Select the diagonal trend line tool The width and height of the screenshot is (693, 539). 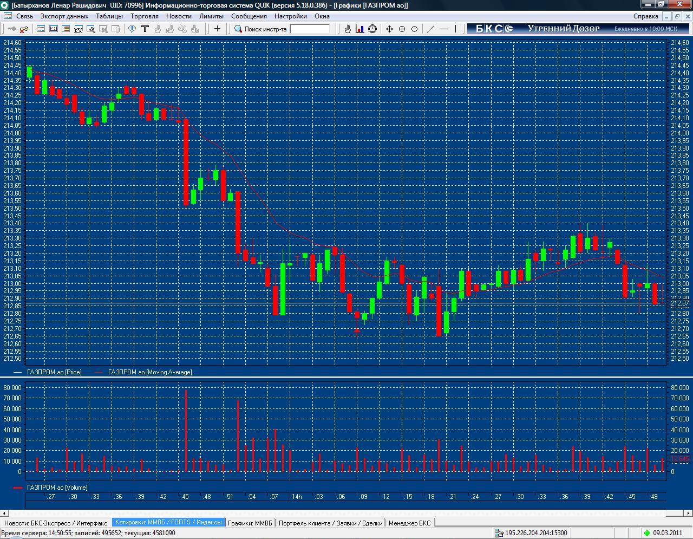(x=431, y=29)
